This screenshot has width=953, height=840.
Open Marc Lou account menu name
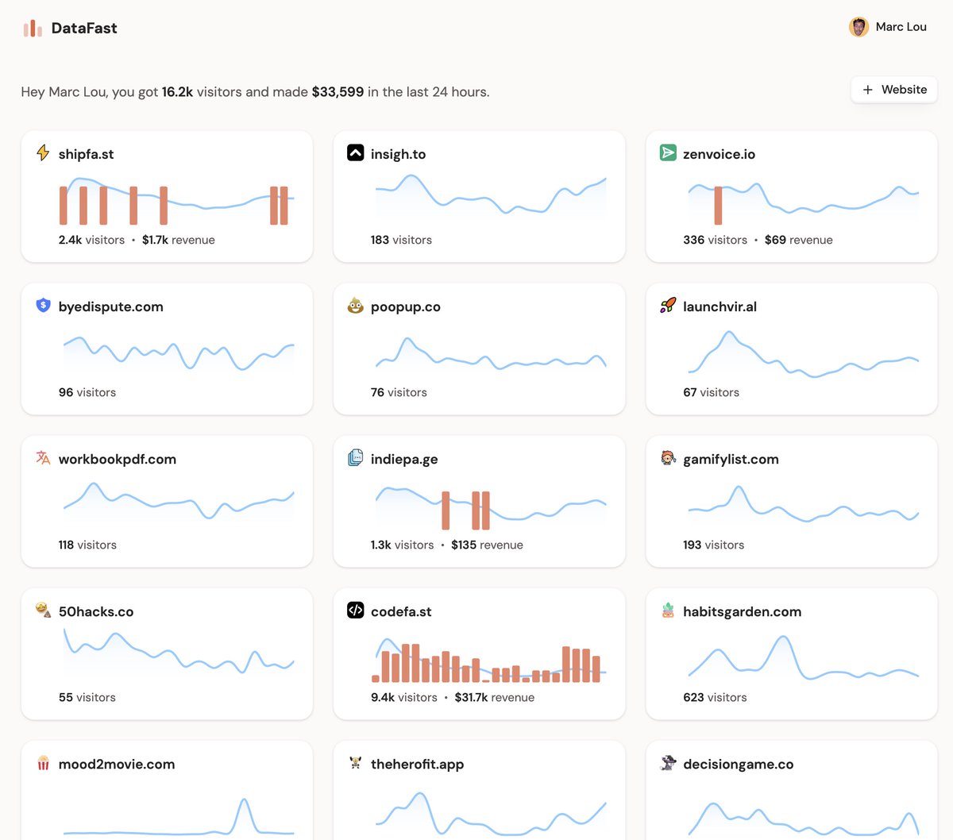[x=901, y=27]
